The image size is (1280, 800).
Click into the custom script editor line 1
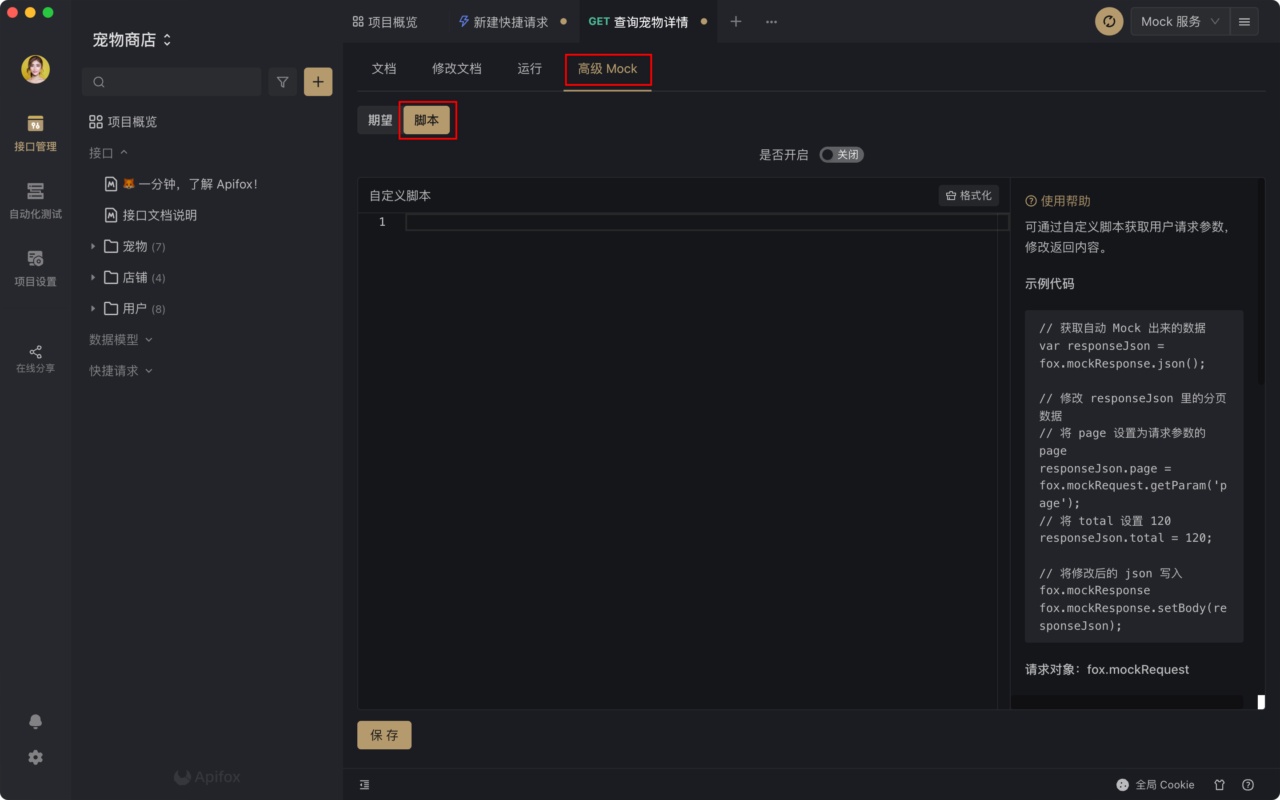[x=688, y=222]
